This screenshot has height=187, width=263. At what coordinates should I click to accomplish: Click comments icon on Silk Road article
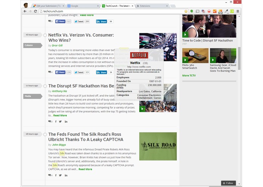(x=50, y=175)
